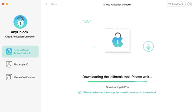Switch to Find Apple ID section

pos(20,64)
